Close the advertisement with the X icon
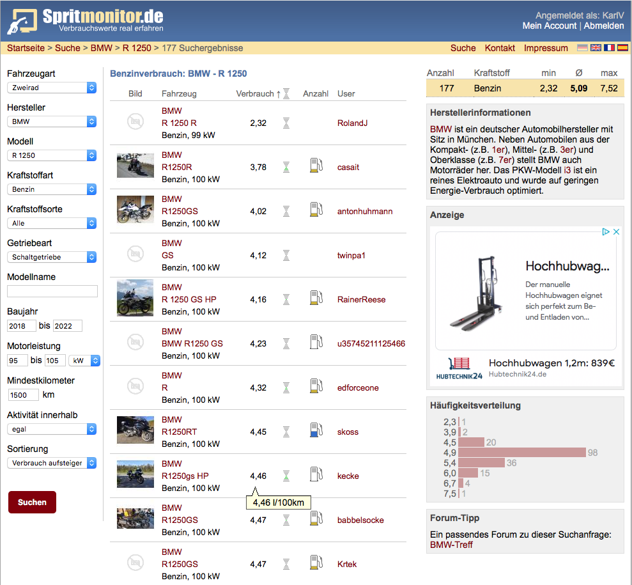Screen dimensions: 632x585 [x=616, y=232]
